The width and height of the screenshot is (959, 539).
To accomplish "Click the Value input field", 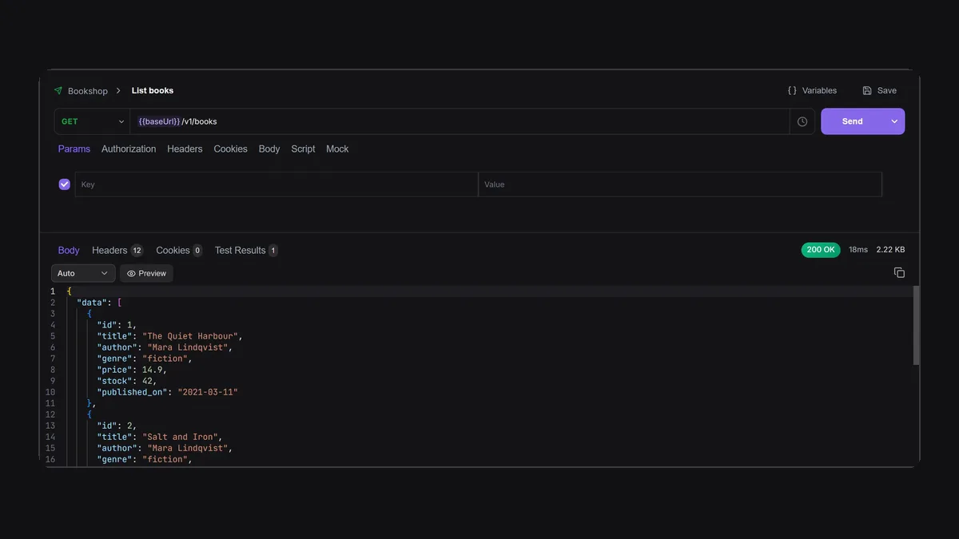I will [x=680, y=184].
